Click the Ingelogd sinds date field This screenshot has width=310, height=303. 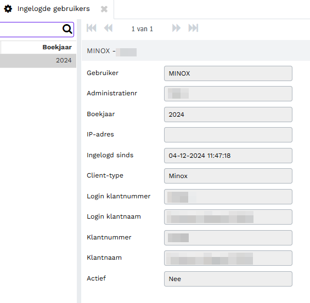click(228, 156)
